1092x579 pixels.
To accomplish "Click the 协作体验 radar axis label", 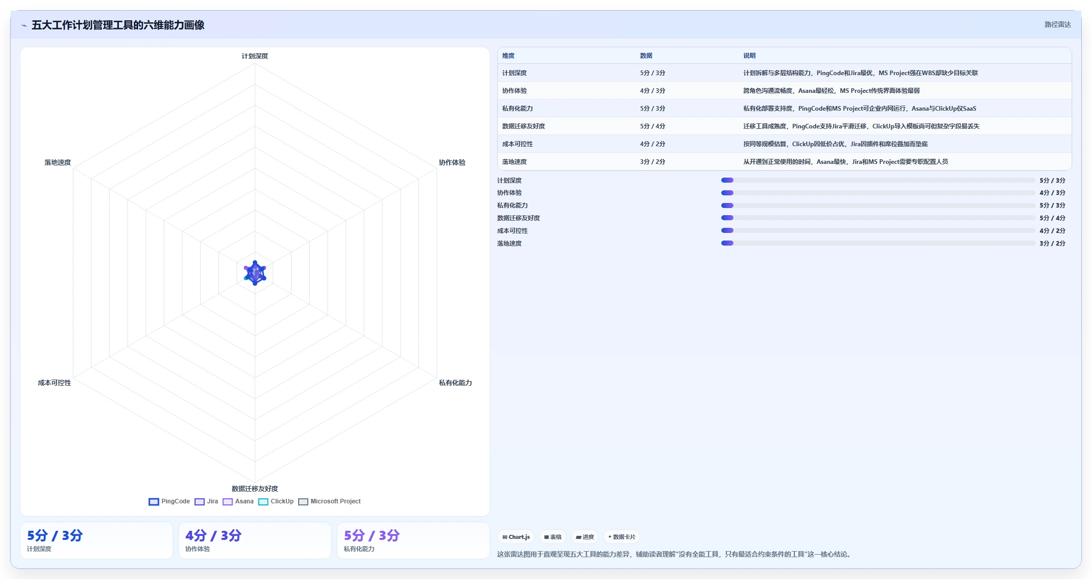I will [x=452, y=162].
